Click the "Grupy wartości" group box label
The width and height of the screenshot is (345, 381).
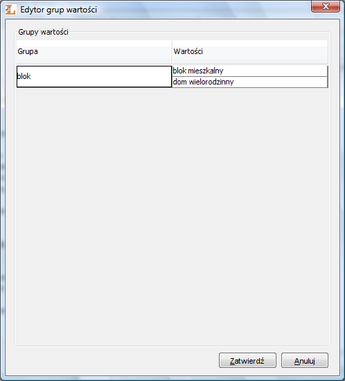43,32
